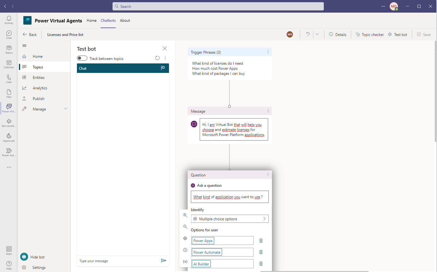Open the Teams Chat icon

pos(9,35)
